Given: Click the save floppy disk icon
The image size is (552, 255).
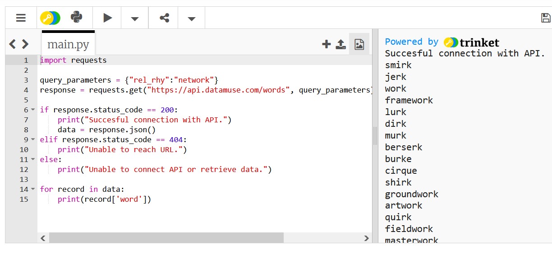Looking at the screenshot, I should [546, 18].
